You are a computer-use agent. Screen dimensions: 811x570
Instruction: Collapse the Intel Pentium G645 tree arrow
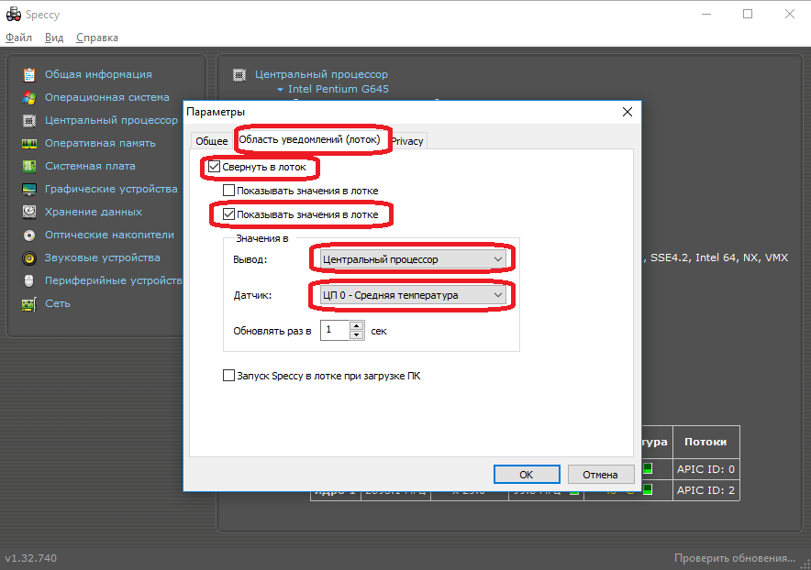(x=280, y=90)
